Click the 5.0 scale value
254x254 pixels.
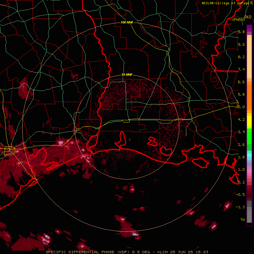coord(241,107)
